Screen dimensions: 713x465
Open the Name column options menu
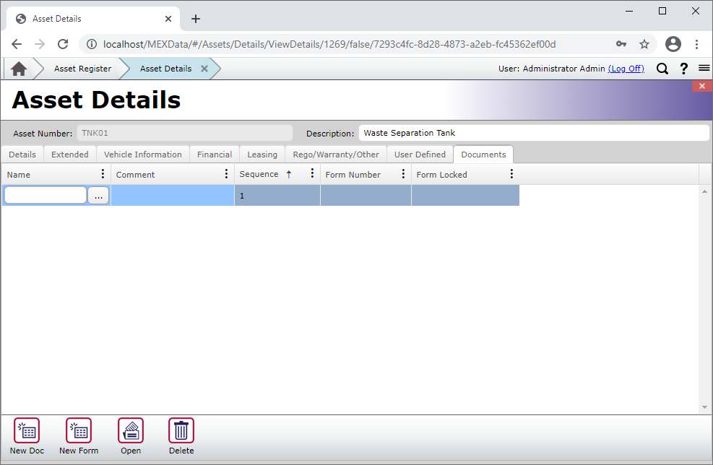(x=102, y=173)
